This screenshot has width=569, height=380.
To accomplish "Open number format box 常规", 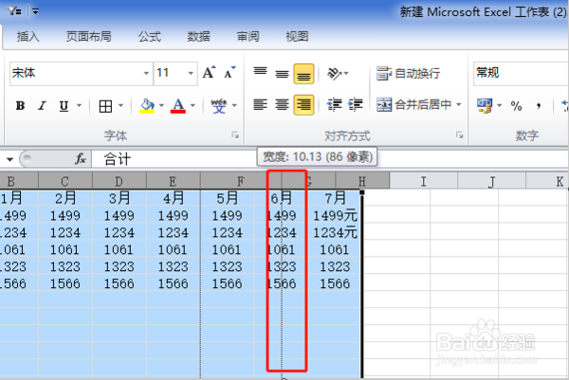I will click(521, 73).
